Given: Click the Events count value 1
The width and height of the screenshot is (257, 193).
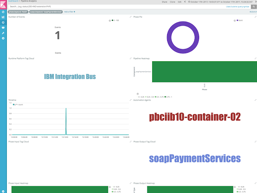Looking at the screenshot, I should tap(57, 35).
